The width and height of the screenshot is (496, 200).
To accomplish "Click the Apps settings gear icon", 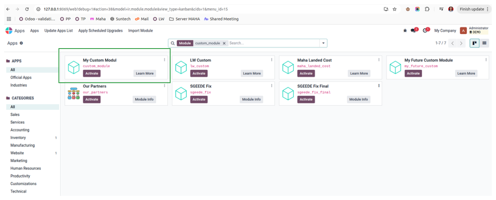I will pyautogui.click(x=21, y=43).
